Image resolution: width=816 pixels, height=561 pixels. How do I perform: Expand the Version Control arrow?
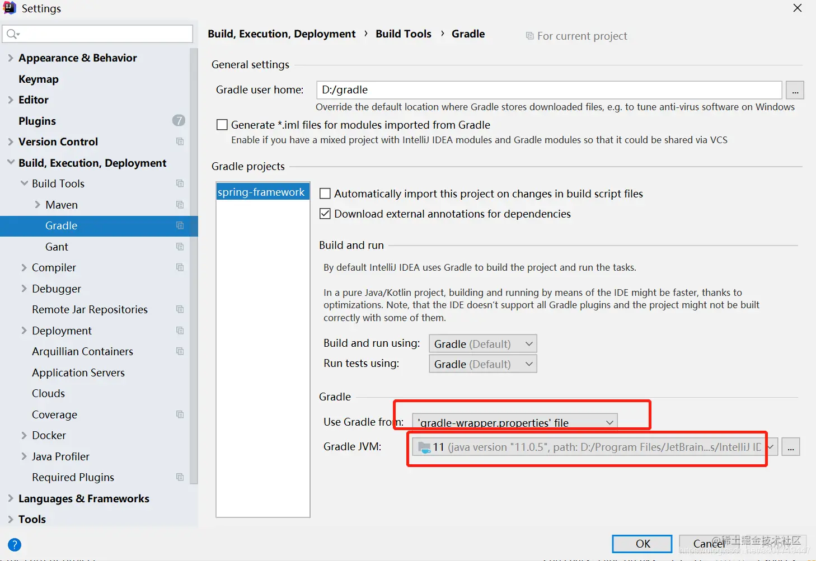coord(10,142)
